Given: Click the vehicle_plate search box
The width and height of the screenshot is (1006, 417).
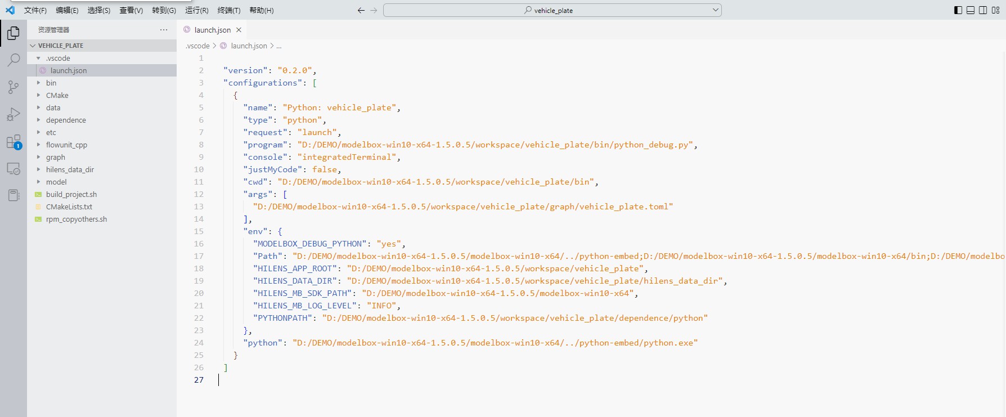Looking at the screenshot, I should 551,10.
